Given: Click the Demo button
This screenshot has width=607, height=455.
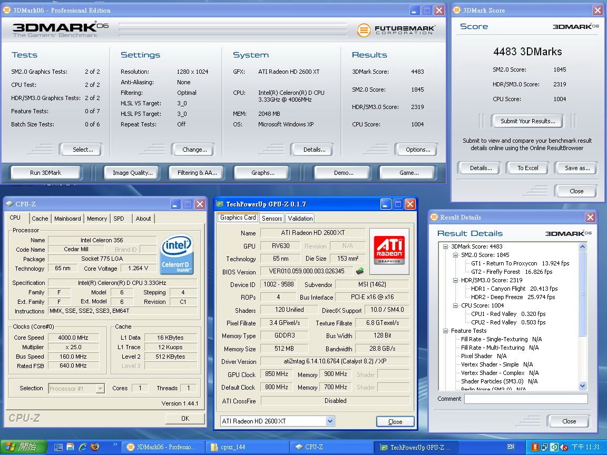Looking at the screenshot, I should click(344, 173).
